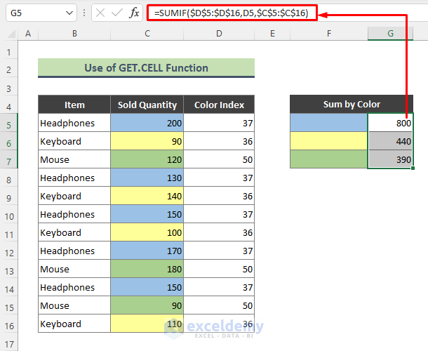Select column A header
The image size is (428, 351).
pyautogui.click(x=28, y=34)
